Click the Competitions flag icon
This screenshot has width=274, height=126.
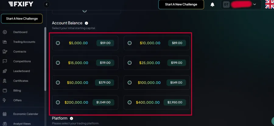5,61
